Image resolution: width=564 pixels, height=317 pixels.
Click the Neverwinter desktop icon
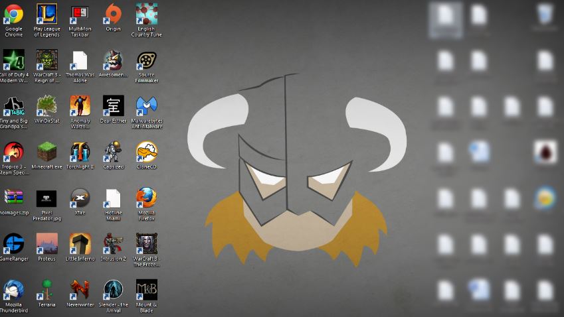click(80, 290)
